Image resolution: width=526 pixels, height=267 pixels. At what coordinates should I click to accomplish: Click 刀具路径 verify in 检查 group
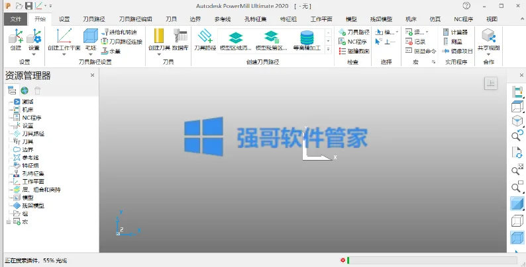(354, 32)
